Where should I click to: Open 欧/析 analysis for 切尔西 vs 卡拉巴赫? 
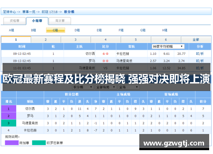coord(200,54)
